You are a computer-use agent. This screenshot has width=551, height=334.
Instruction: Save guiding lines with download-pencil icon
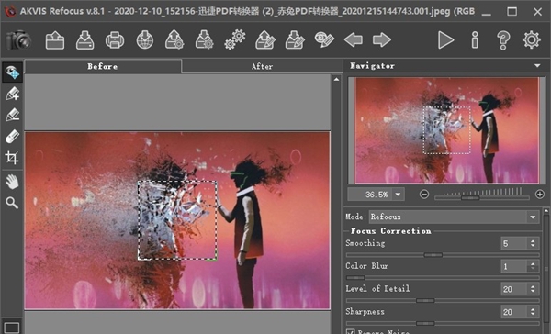(x=295, y=40)
